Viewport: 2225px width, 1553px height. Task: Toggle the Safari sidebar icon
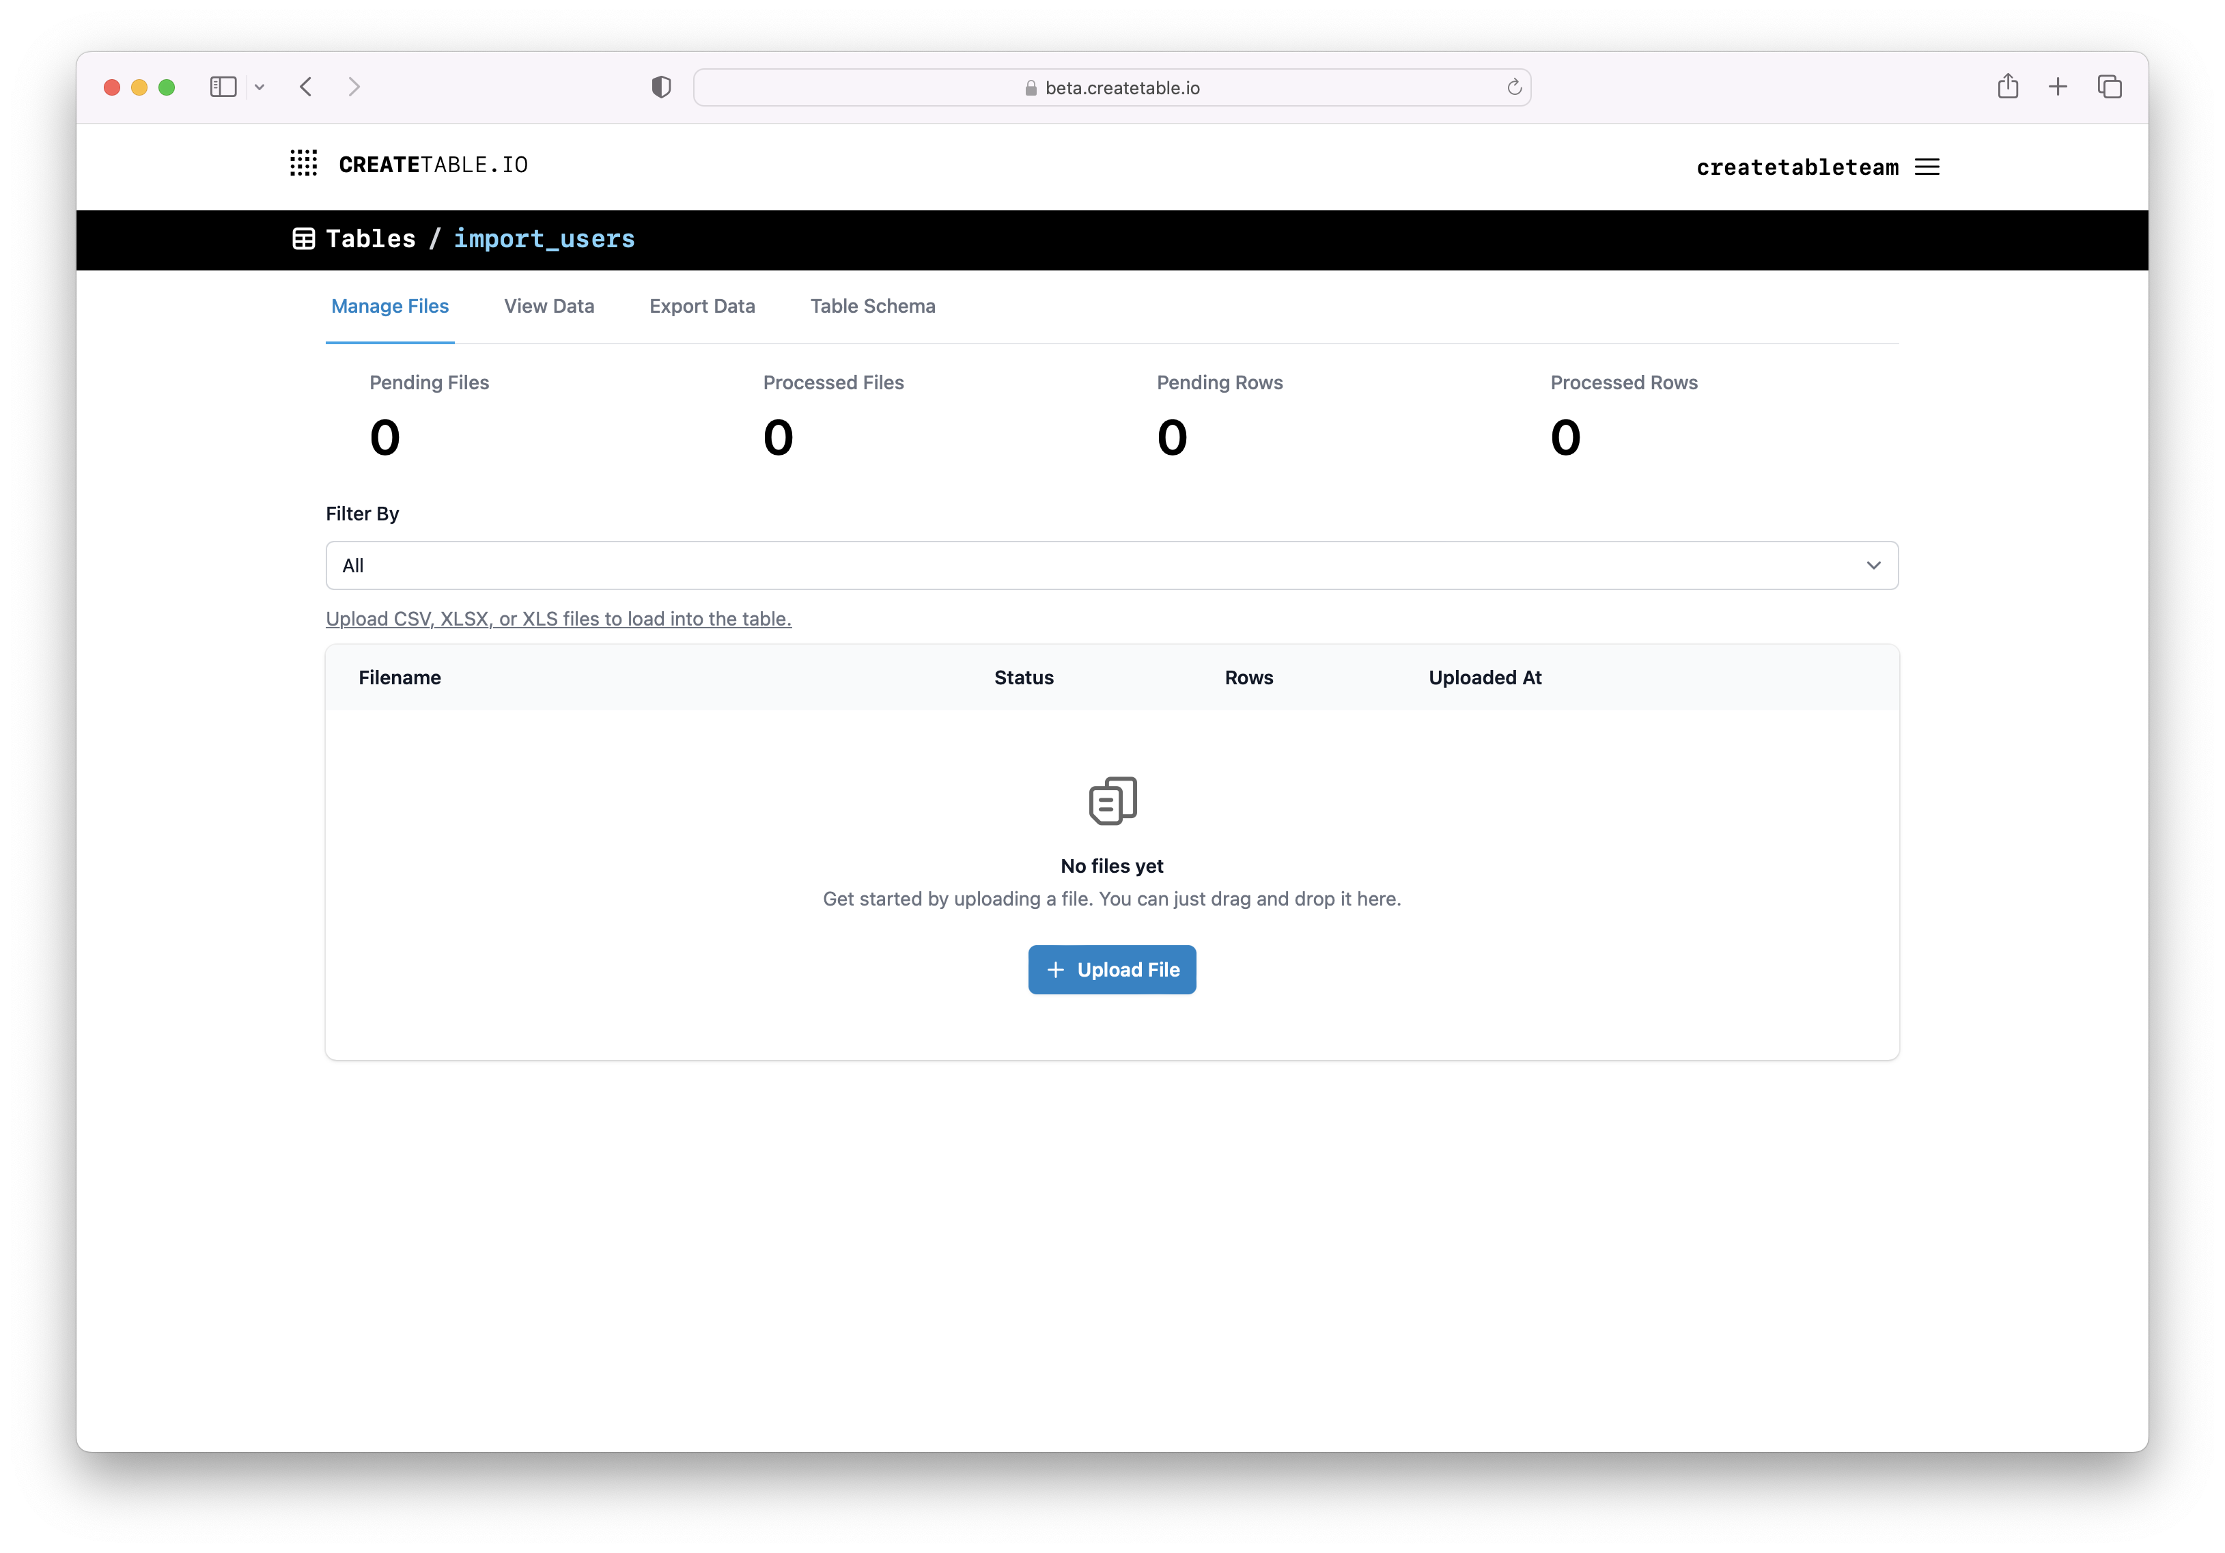223,87
